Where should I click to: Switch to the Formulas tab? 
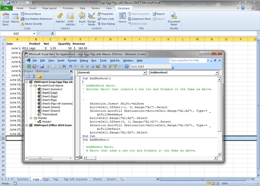pos(68,8)
